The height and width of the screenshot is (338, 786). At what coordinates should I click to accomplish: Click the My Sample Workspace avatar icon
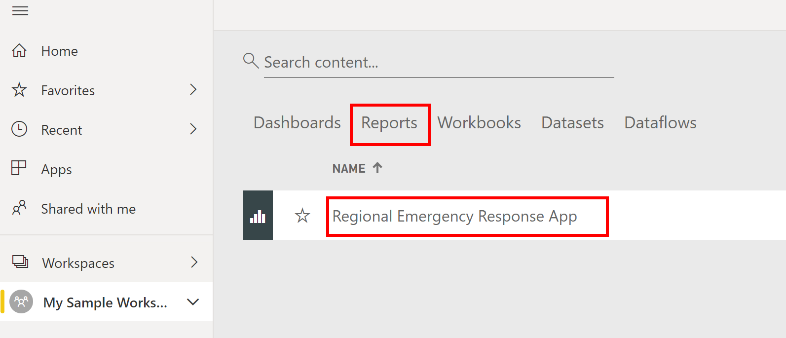point(21,301)
